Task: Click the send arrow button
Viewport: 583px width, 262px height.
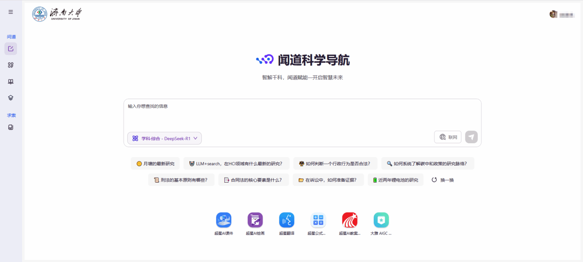Action: (471, 137)
